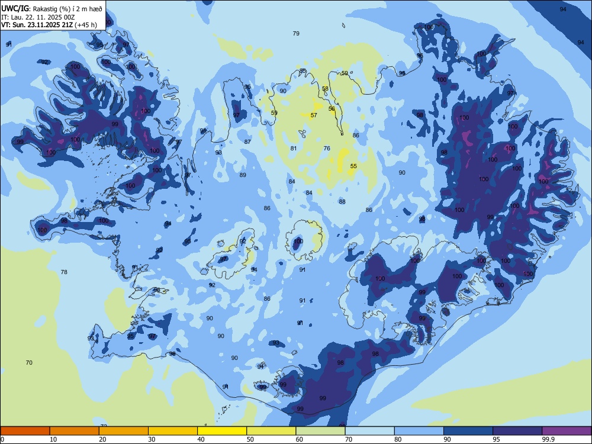
Task: Click the humidity value '57' on the map
Action: pyautogui.click(x=314, y=115)
